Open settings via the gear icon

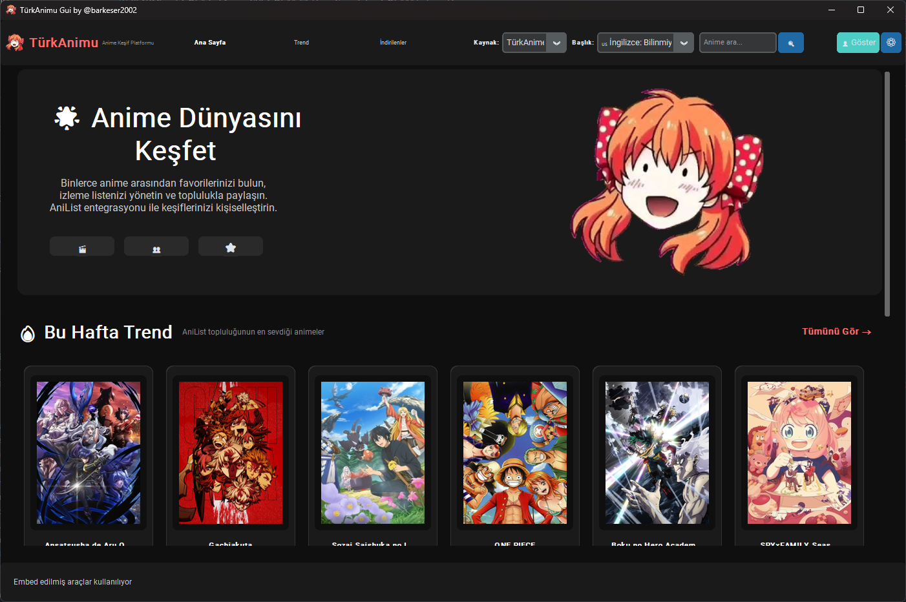click(x=891, y=43)
